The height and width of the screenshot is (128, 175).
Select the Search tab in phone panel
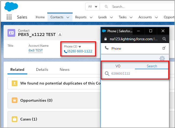pyautogui.click(x=152, y=66)
